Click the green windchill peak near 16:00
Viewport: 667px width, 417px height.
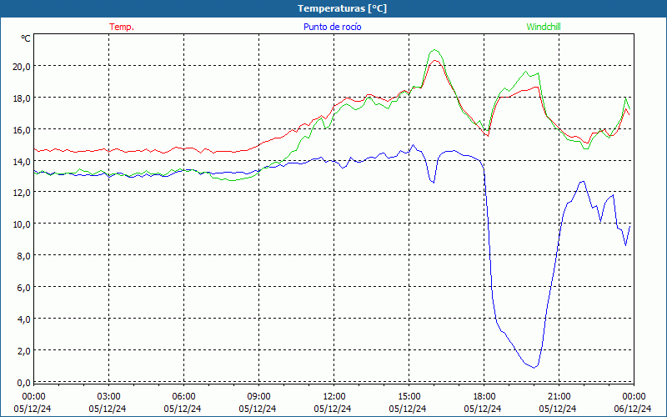click(x=434, y=50)
